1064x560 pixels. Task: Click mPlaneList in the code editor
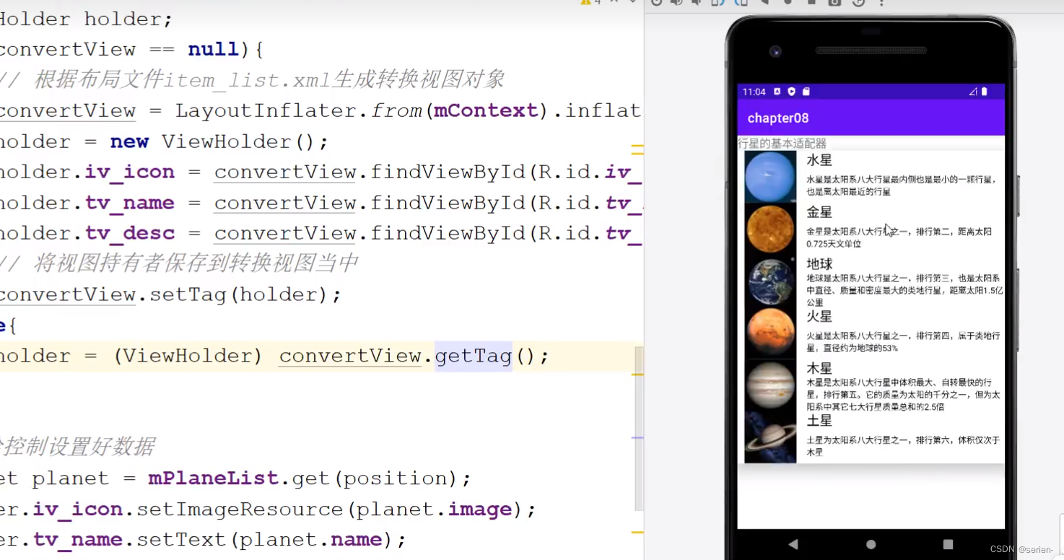tap(214, 478)
